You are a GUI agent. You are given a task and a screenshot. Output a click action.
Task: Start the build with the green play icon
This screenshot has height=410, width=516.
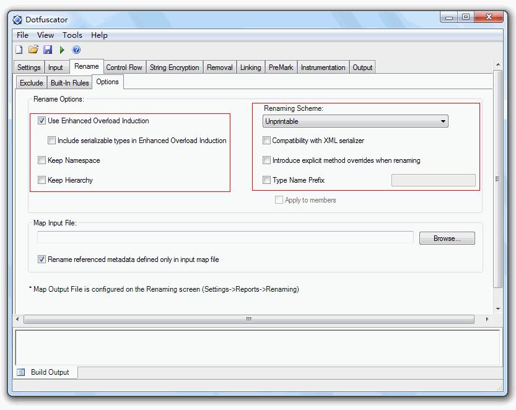62,50
